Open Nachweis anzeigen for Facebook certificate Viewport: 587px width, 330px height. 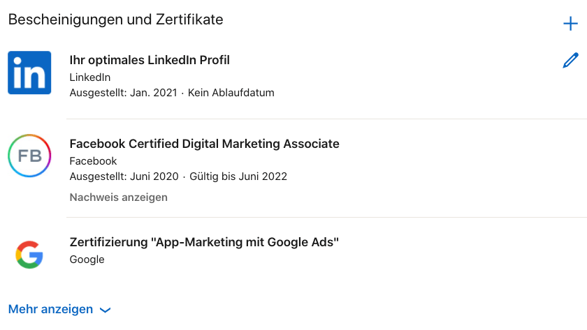coord(118,197)
